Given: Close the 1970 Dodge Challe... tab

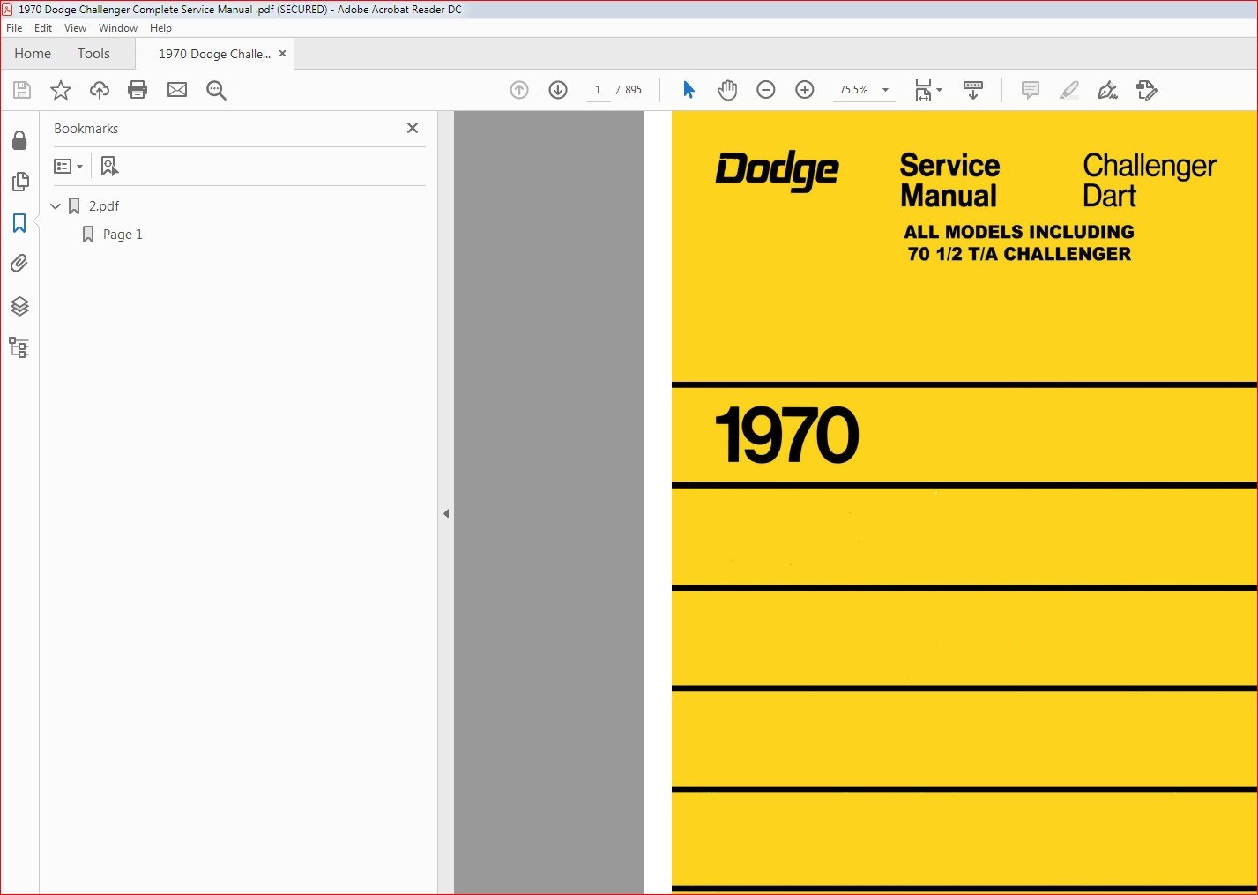Looking at the screenshot, I should (283, 54).
